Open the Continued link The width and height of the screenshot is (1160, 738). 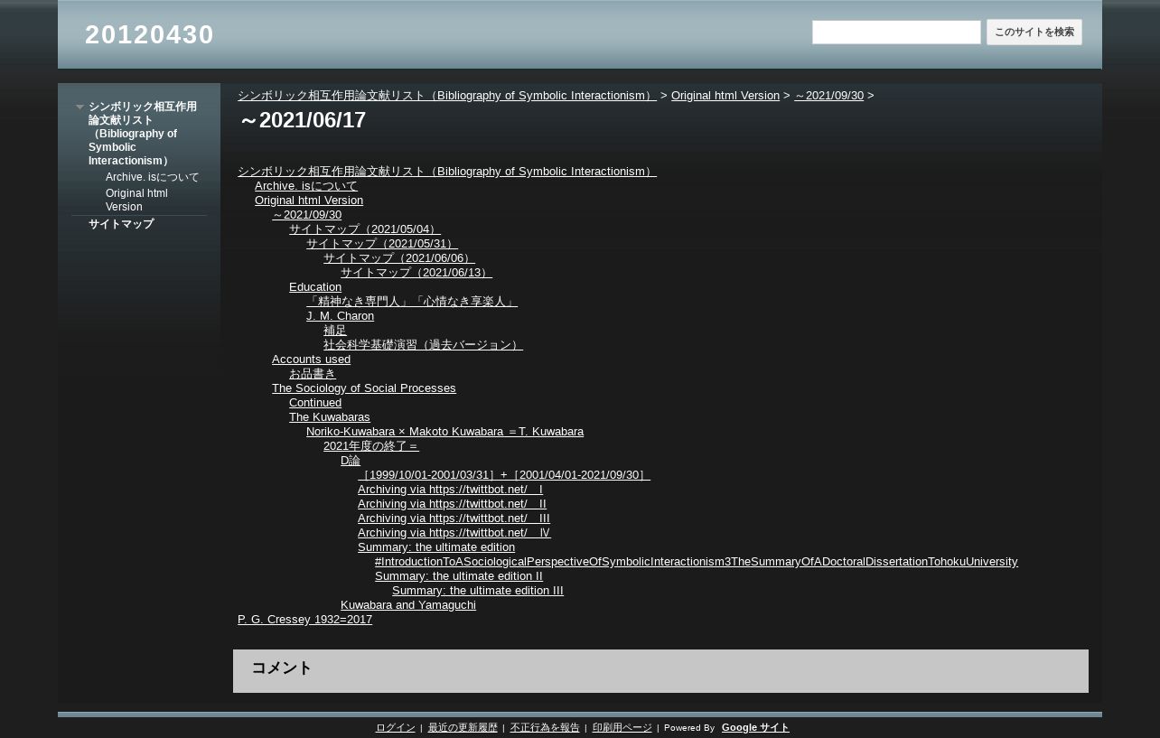coord(315,403)
